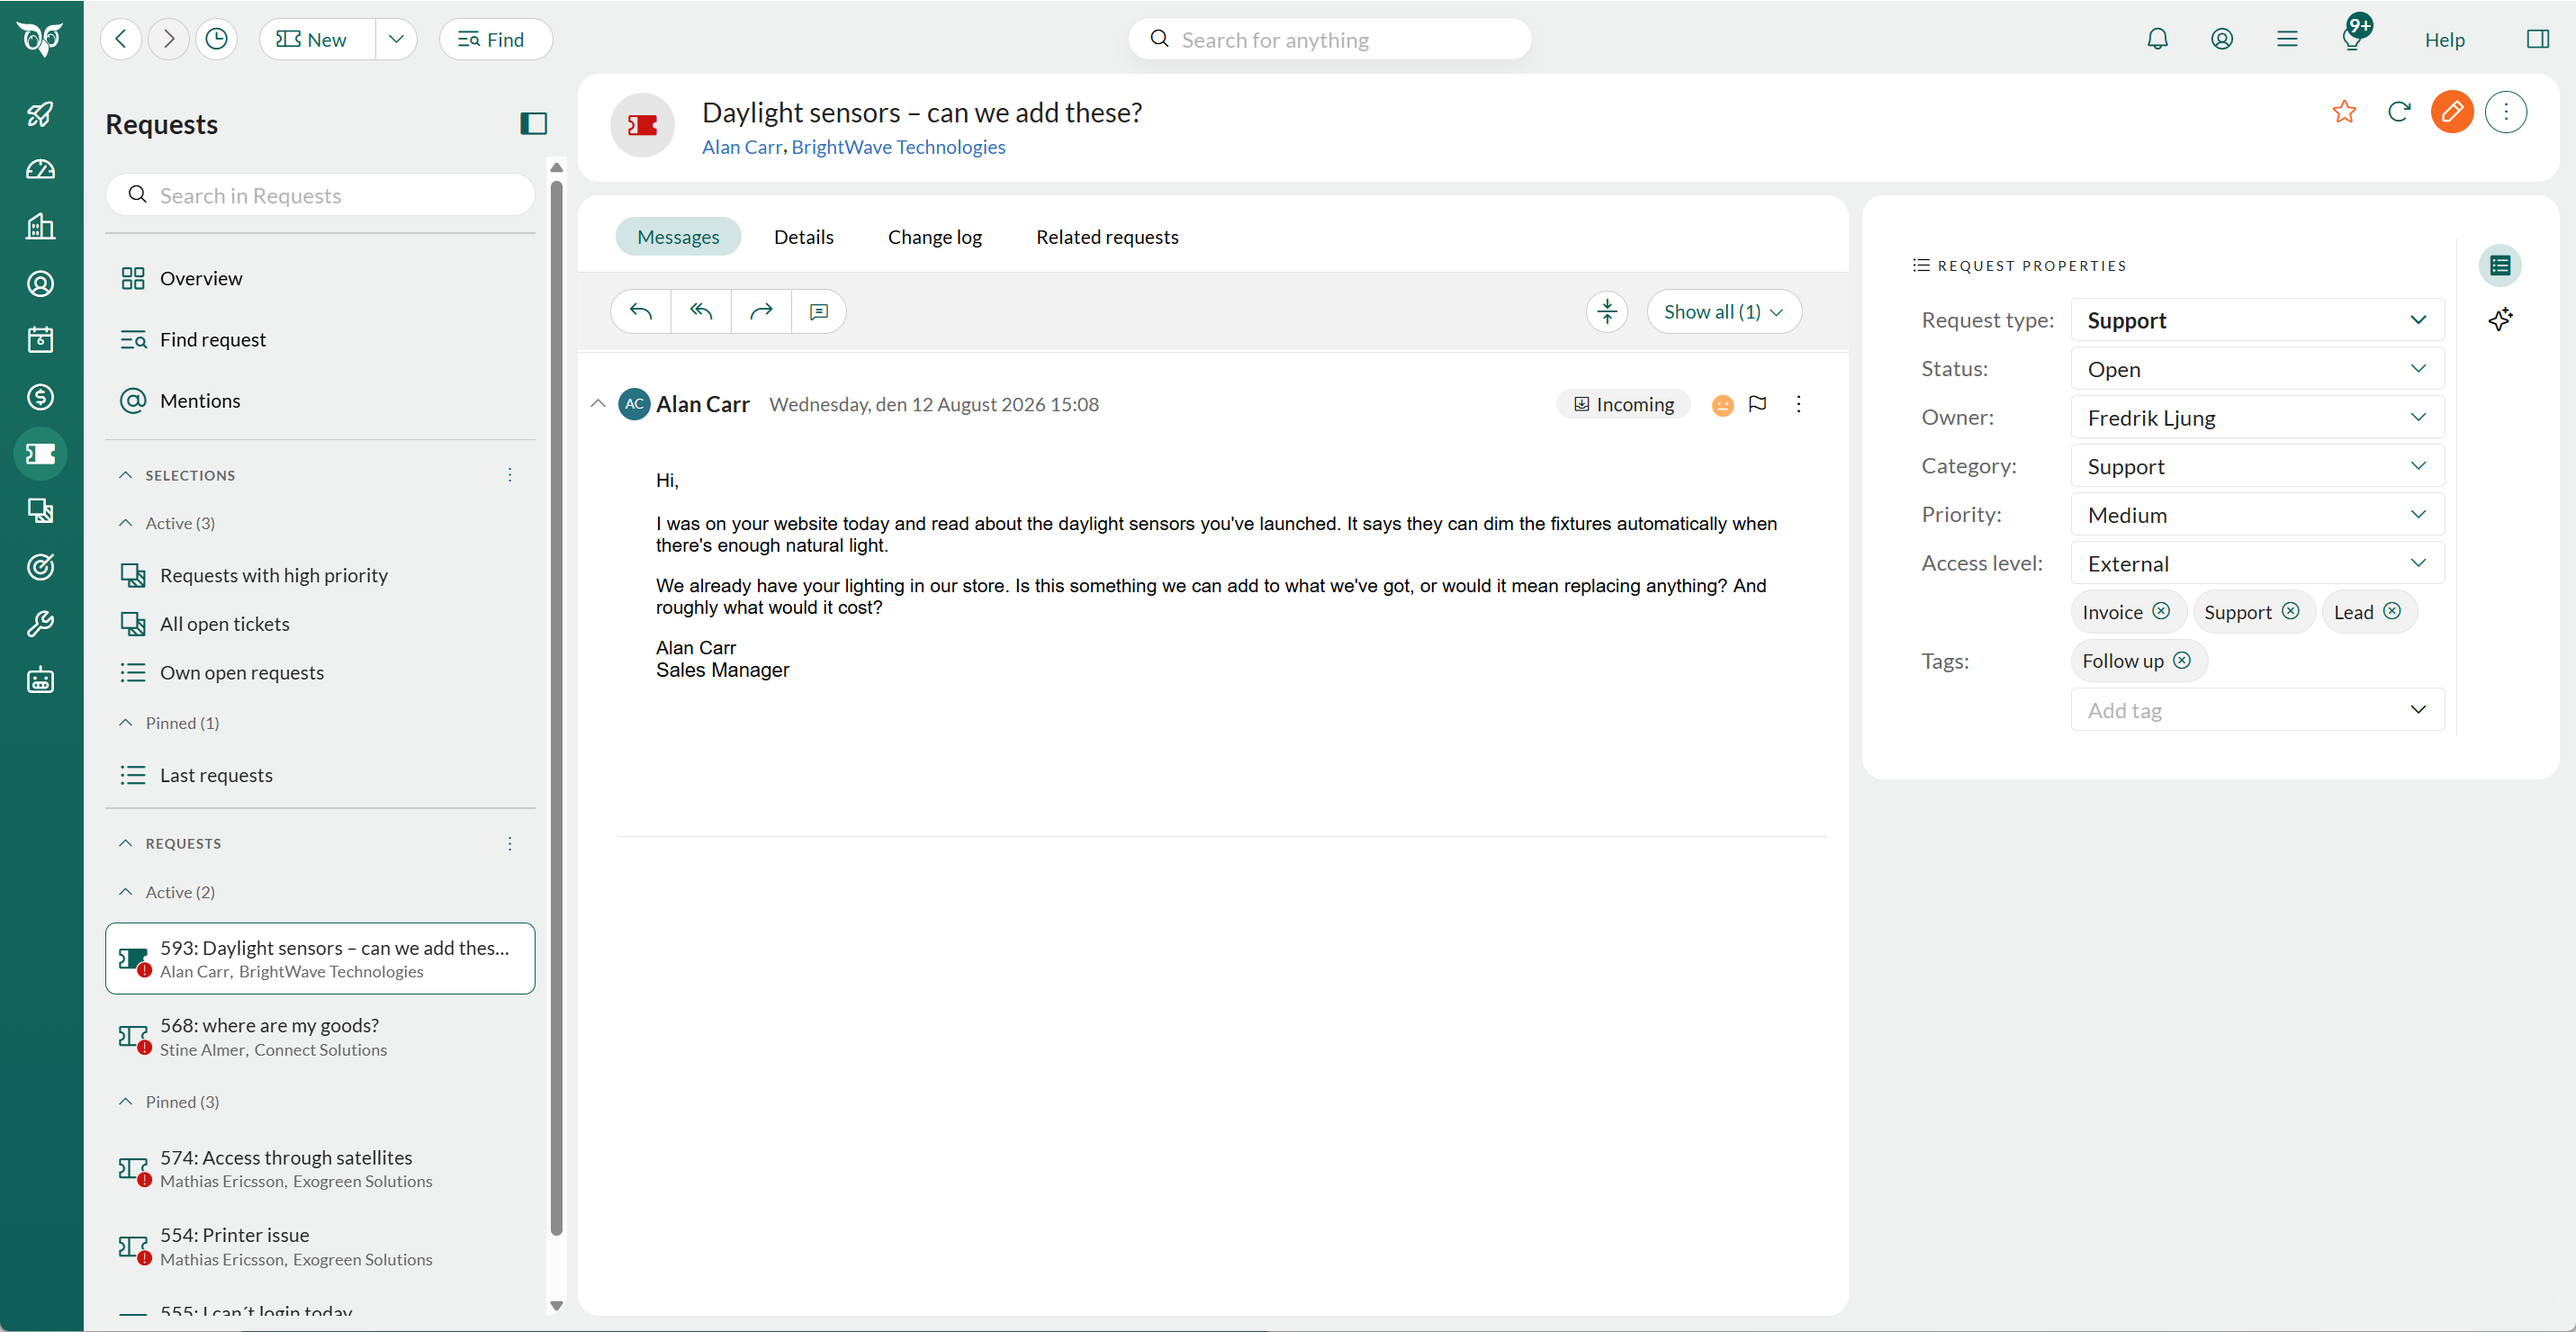Collapse the SELECTIONS section
This screenshot has width=2576, height=1332.
pos(126,475)
